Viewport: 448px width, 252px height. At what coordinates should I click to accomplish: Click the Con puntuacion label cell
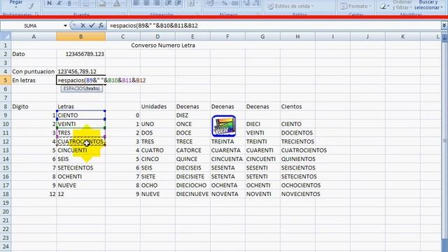pos(34,71)
